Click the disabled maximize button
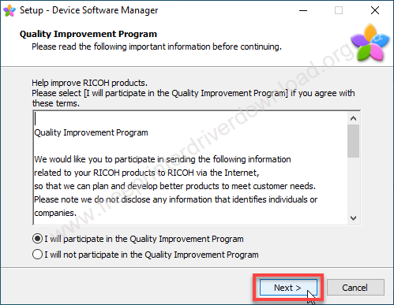The height and width of the screenshot is (305, 394). 339,11
